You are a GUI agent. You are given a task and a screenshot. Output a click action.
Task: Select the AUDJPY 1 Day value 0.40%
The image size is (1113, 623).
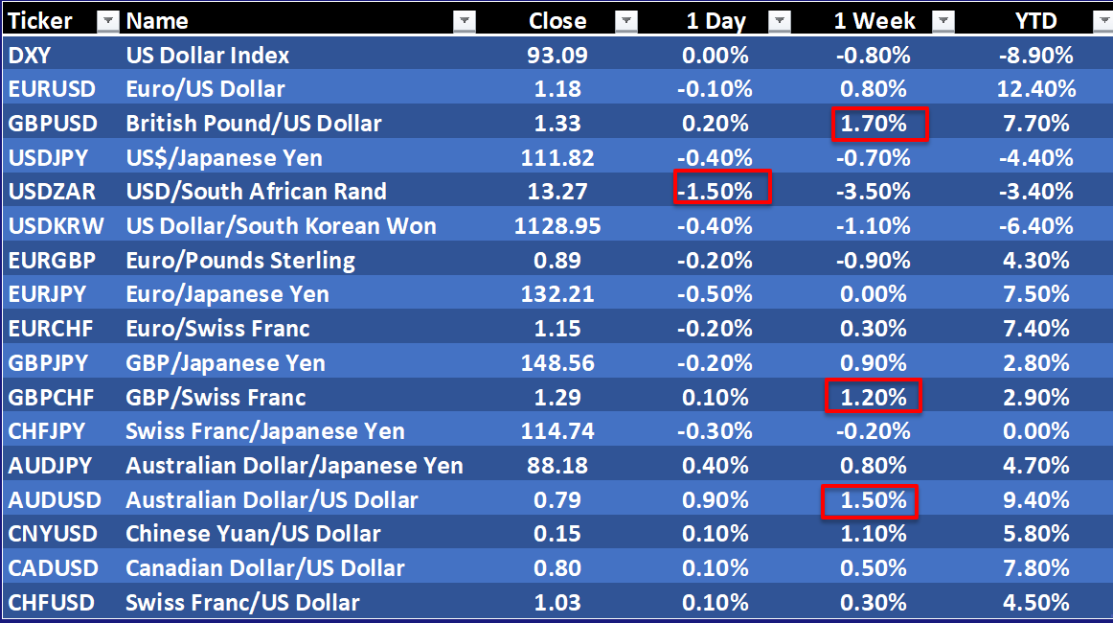[x=715, y=466]
